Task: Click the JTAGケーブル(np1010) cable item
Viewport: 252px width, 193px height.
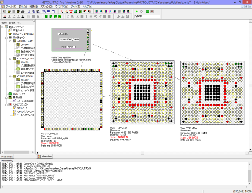Action: (24, 33)
